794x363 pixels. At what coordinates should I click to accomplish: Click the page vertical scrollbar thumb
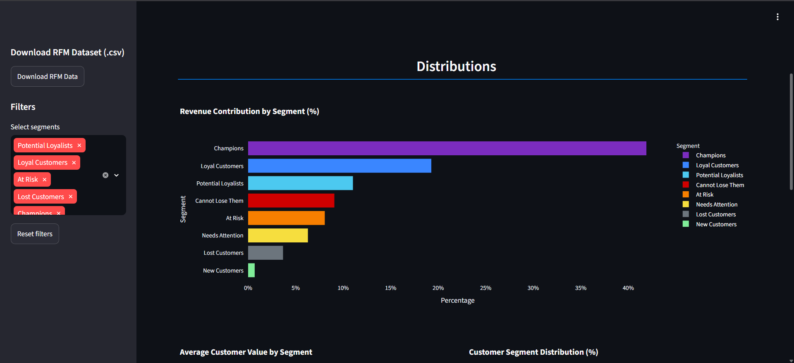pos(791,131)
